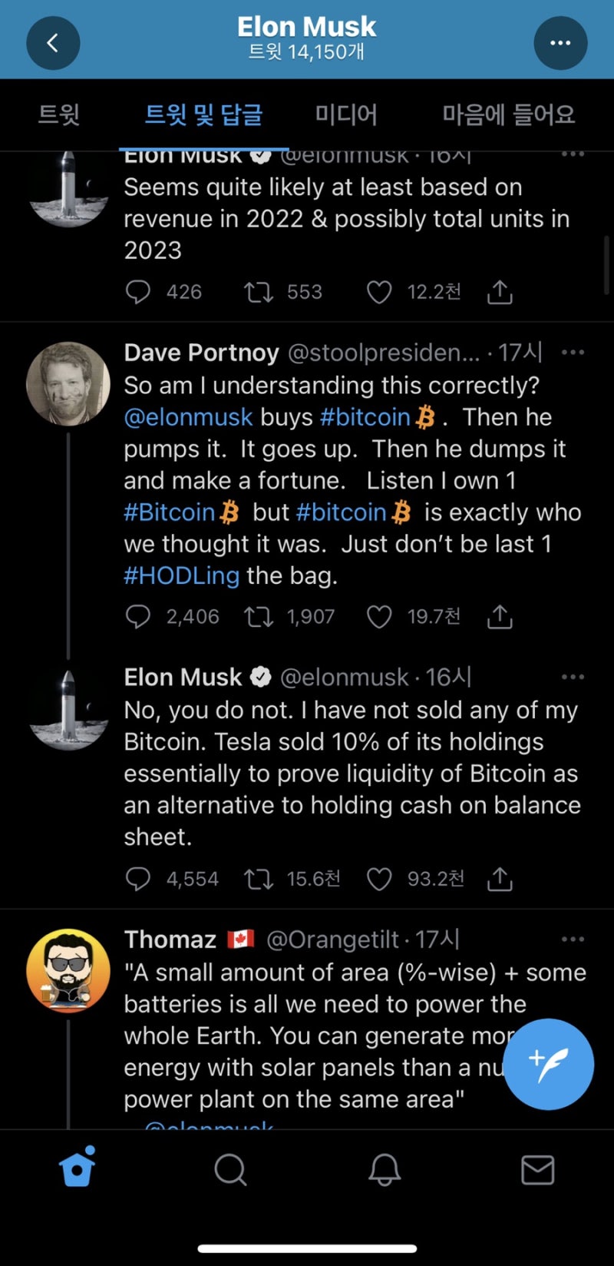Screen dimensions: 614x1266
Task: Like Elon's "No, you do not" tweet
Action: (x=379, y=879)
